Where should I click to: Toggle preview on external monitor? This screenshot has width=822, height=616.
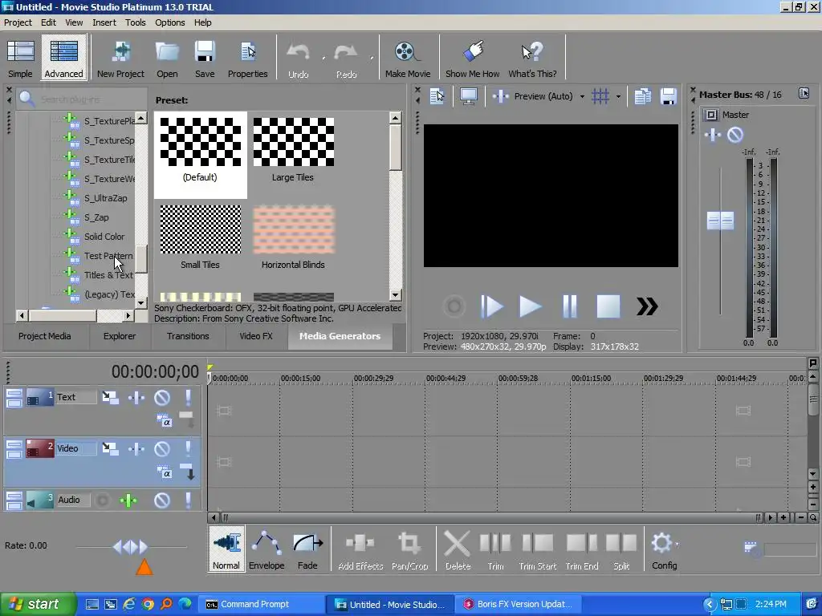coord(468,96)
